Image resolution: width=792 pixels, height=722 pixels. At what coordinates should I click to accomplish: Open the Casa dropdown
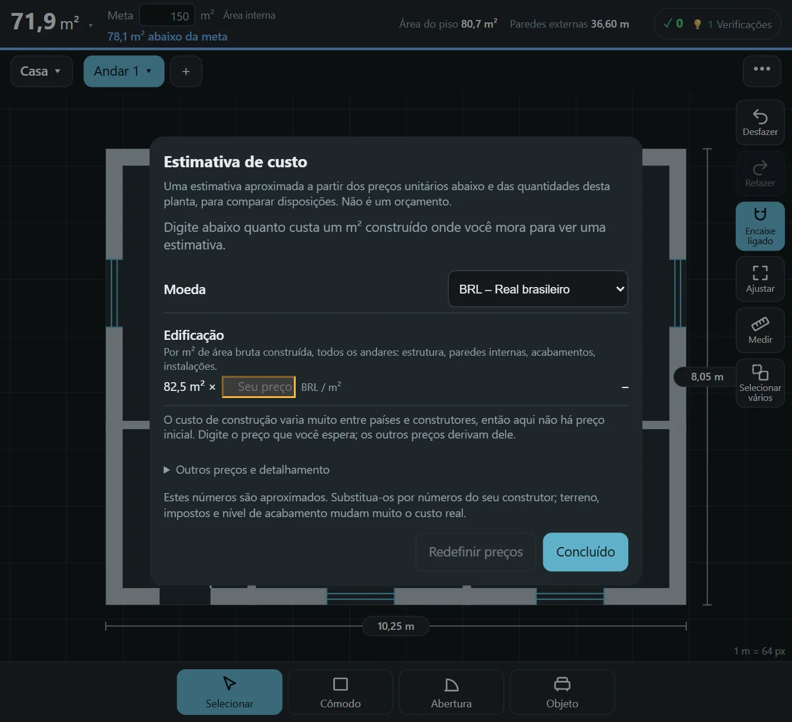click(x=42, y=72)
